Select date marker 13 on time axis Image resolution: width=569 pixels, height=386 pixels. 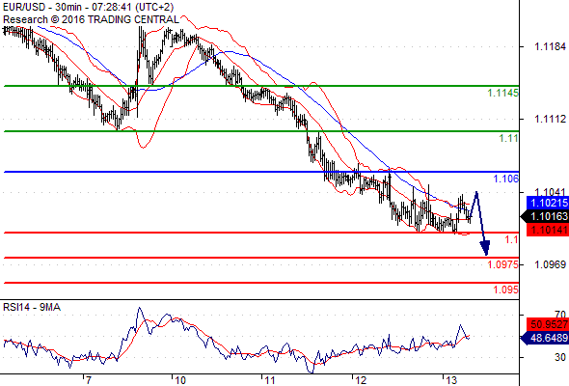451,380
